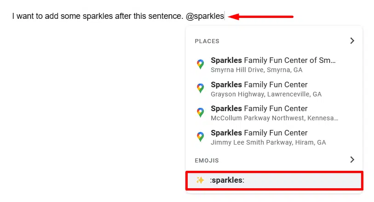
Task: Click the "Jimmy Lee Smith Parkway, Hiram, GA" address
Action: tap(268, 142)
